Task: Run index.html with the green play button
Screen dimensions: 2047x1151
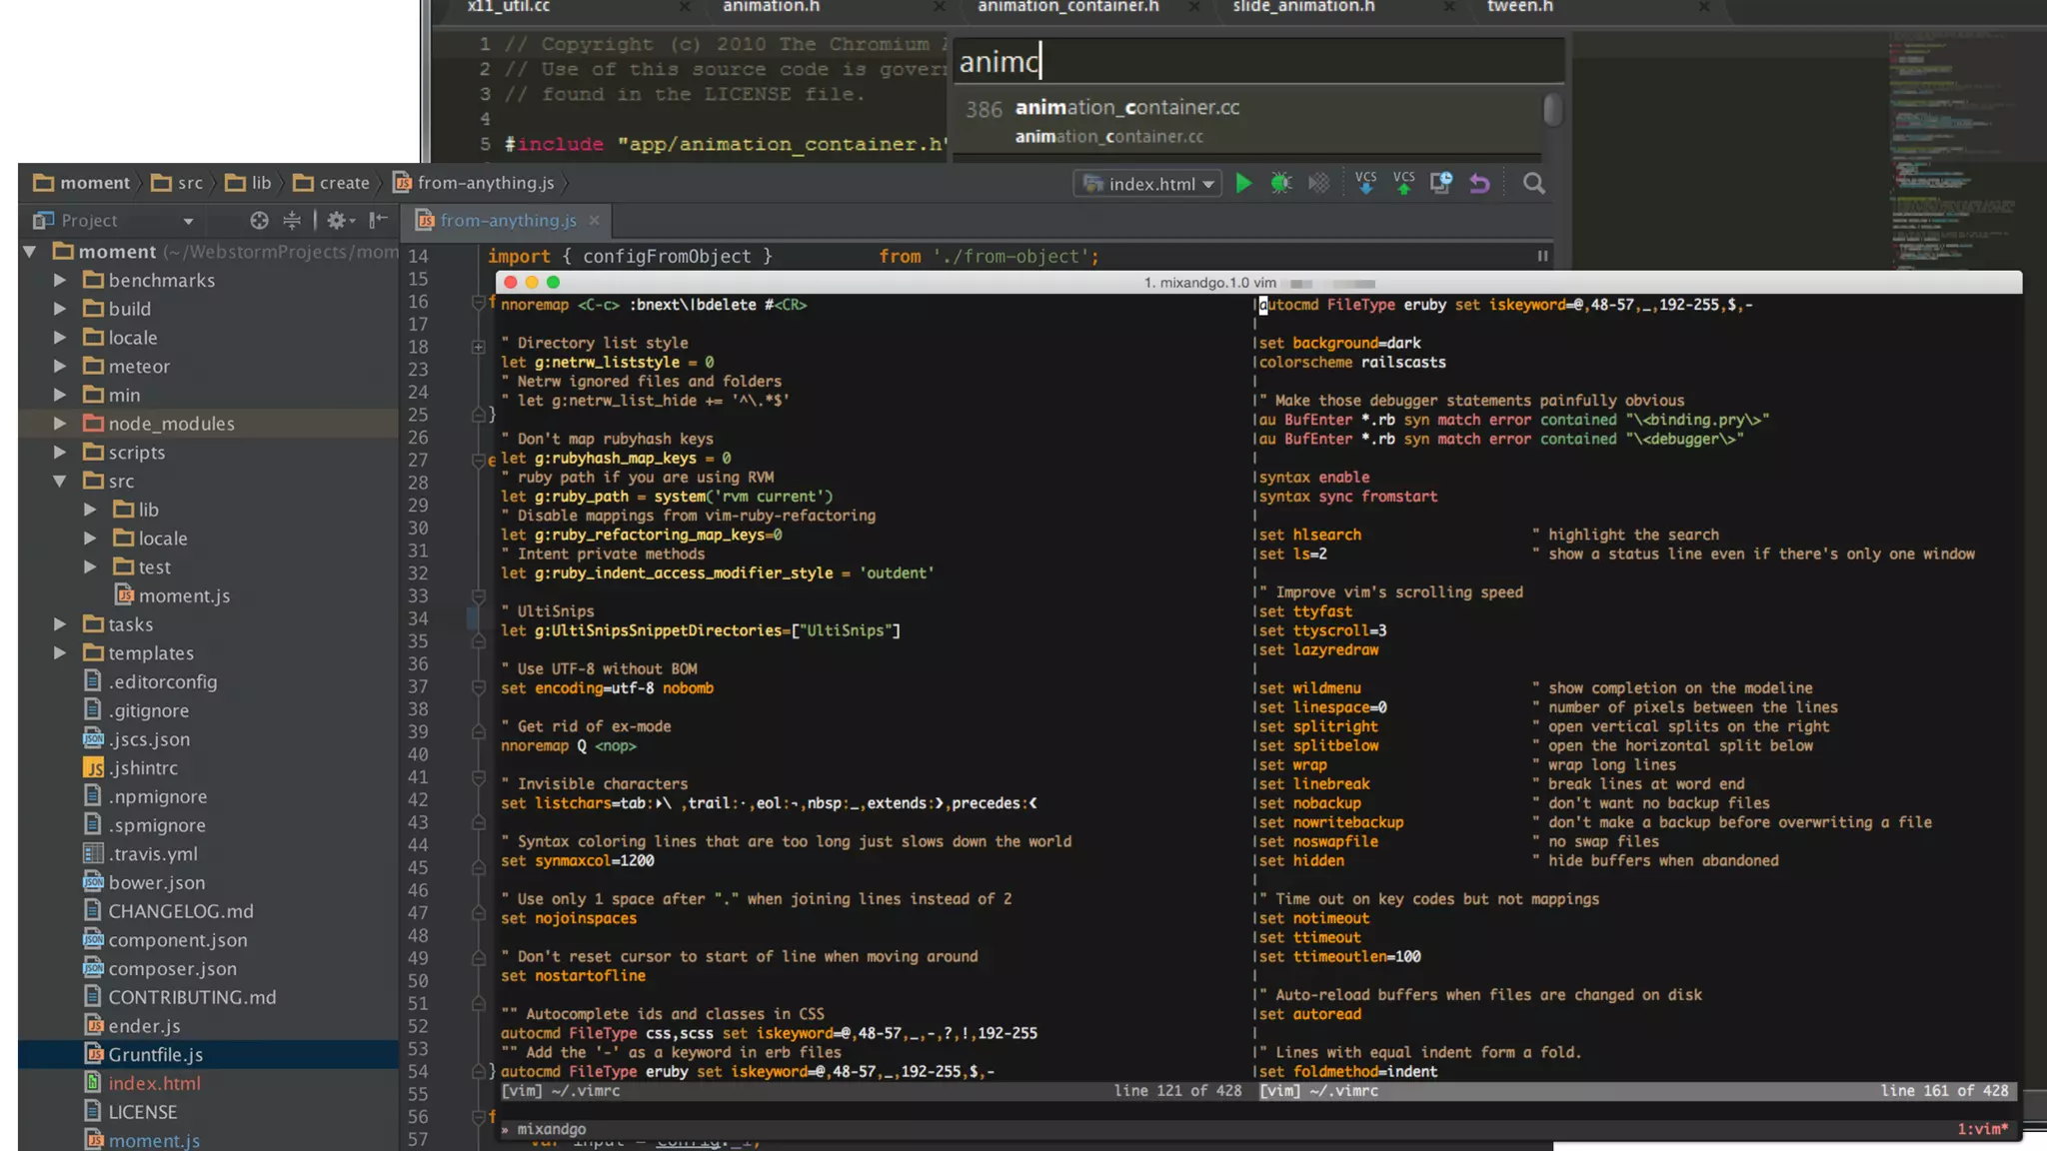Action: [1243, 184]
